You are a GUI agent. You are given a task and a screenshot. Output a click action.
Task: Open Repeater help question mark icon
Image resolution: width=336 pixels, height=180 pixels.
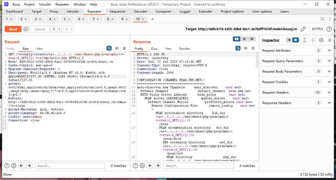coord(329,29)
